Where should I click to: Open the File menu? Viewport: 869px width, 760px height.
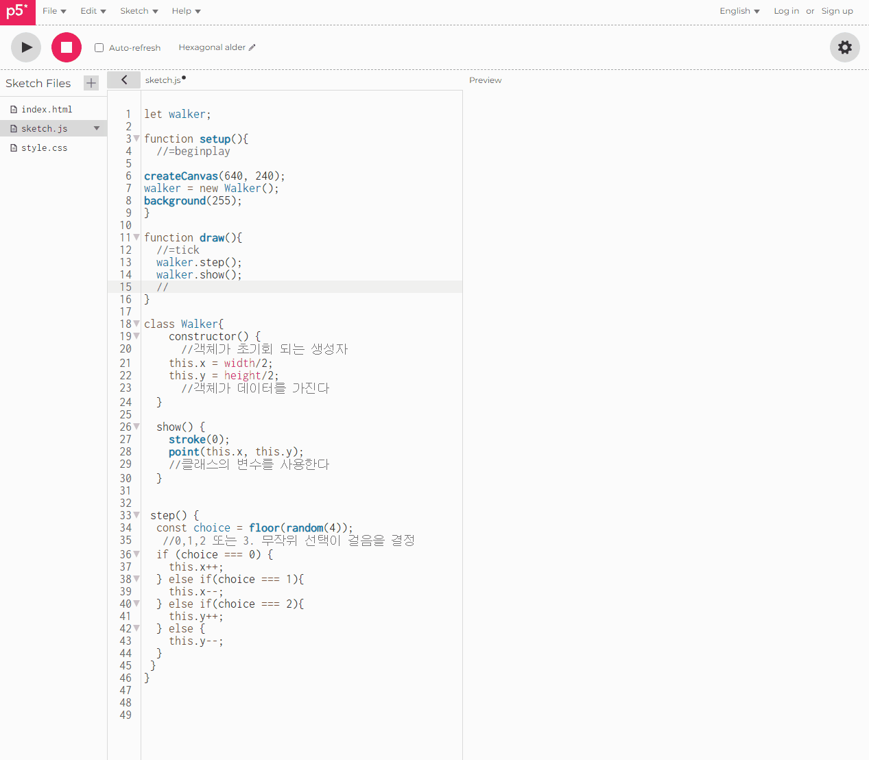(54, 11)
